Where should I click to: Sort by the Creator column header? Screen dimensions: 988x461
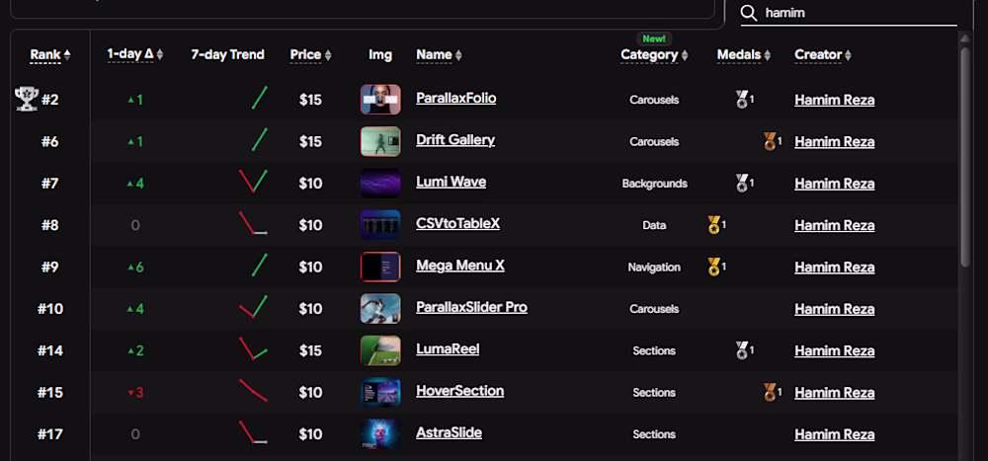click(818, 55)
